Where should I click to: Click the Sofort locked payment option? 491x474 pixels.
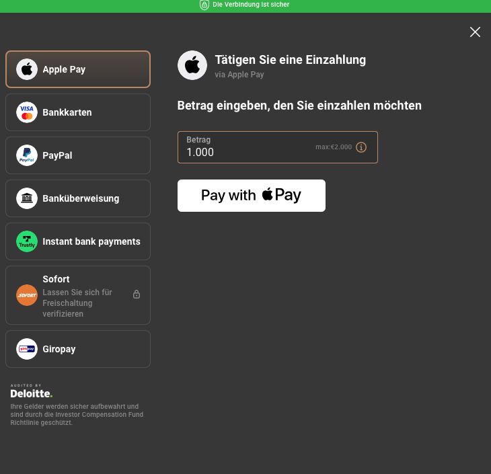pos(78,295)
